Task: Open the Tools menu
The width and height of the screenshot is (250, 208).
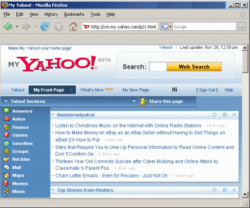Action: pyautogui.click(x=96, y=14)
